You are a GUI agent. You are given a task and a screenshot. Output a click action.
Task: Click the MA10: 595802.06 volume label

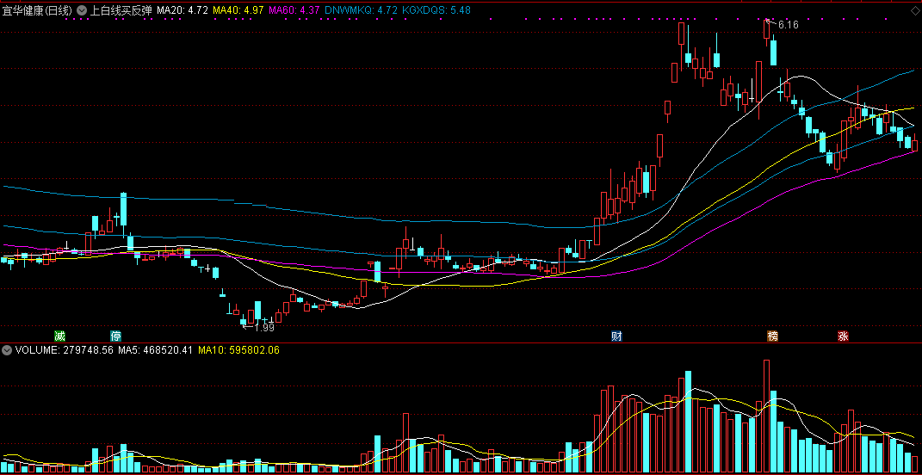[238, 350]
